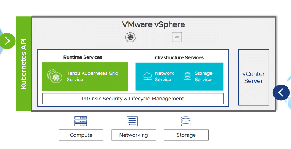Click the VMware vSphere title

(x=153, y=24)
